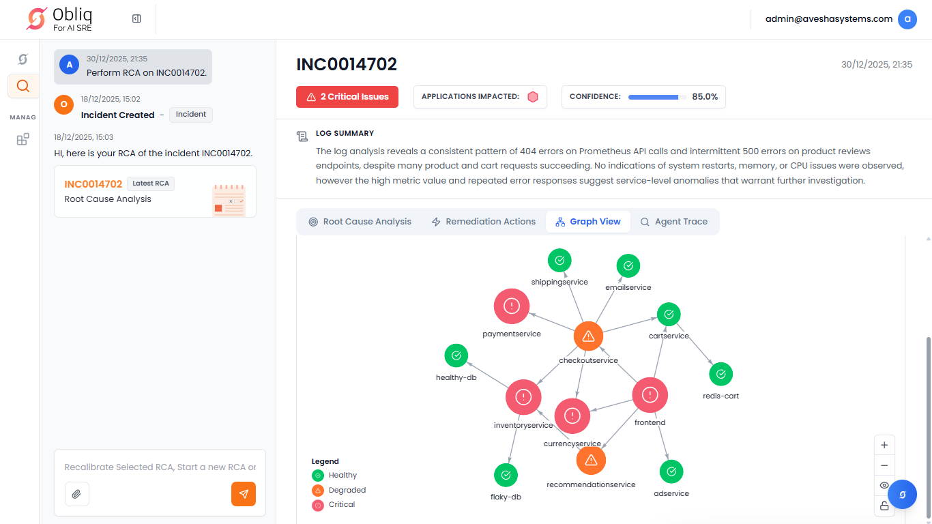Open the Remediation Actions tab

point(484,222)
